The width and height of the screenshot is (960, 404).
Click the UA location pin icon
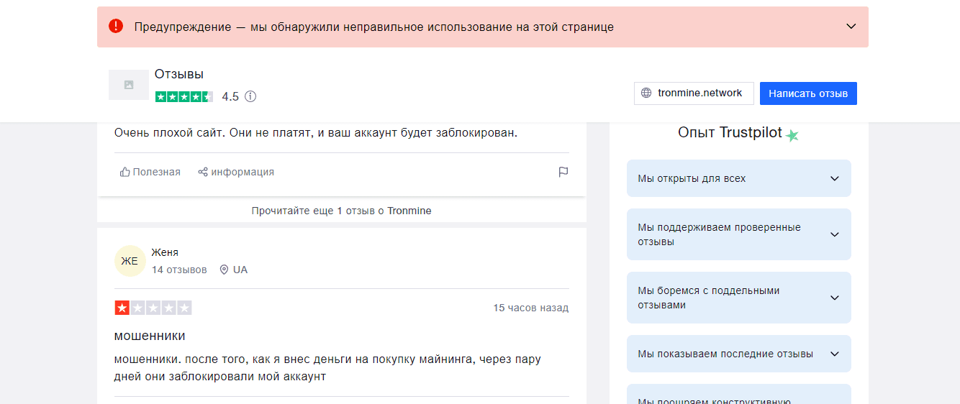224,270
